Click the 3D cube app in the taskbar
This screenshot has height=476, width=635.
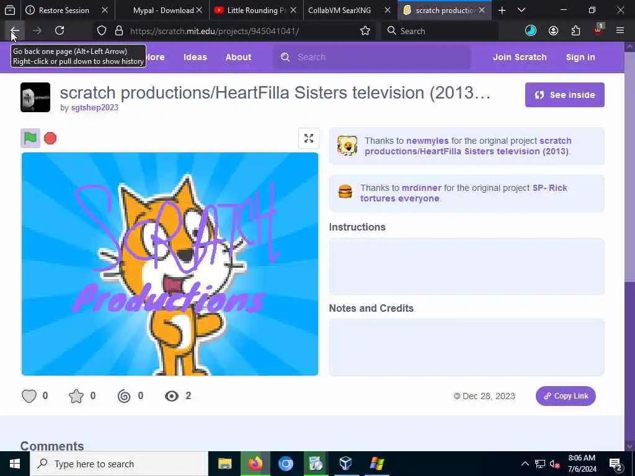pyautogui.click(x=345, y=464)
